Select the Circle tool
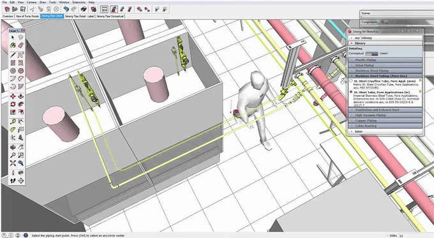The height and width of the screenshot is (238, 434). point(13,71)
